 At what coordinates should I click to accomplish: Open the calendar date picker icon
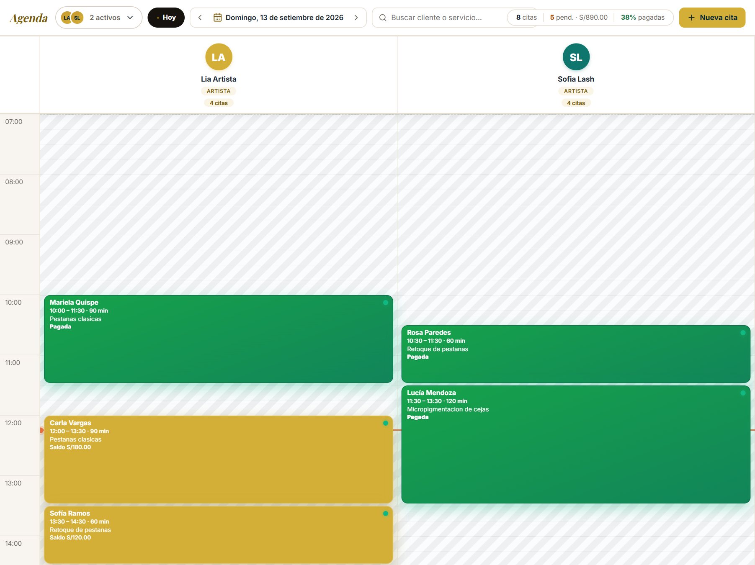pos(217,18)
